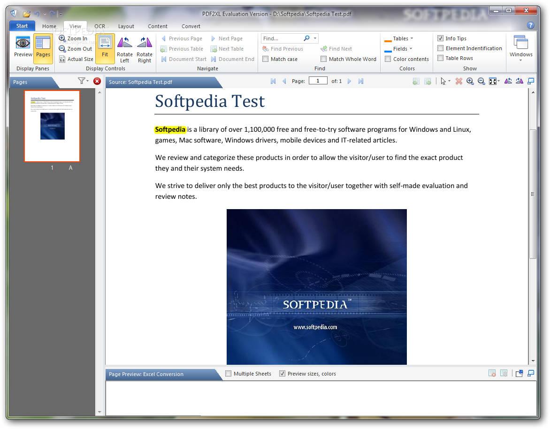Click the redo arrow in title bar
The height and width of the screenshot is (429, 550).
point(53,14)
